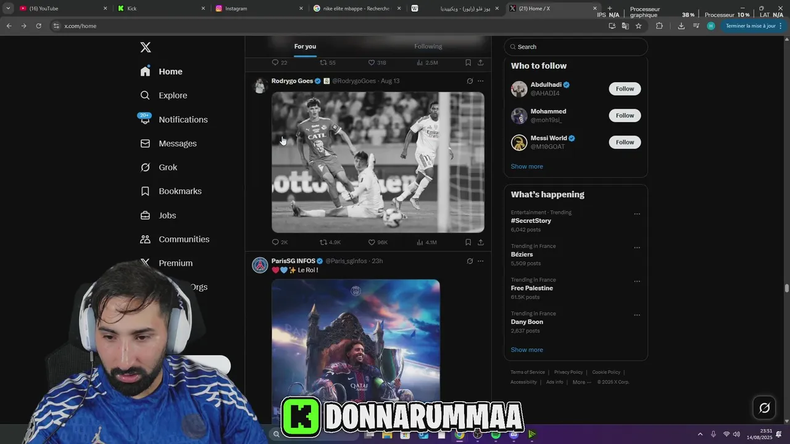Screen dimensions: 790x444
Task: Show more under What's happening
Action: point(526,350)
